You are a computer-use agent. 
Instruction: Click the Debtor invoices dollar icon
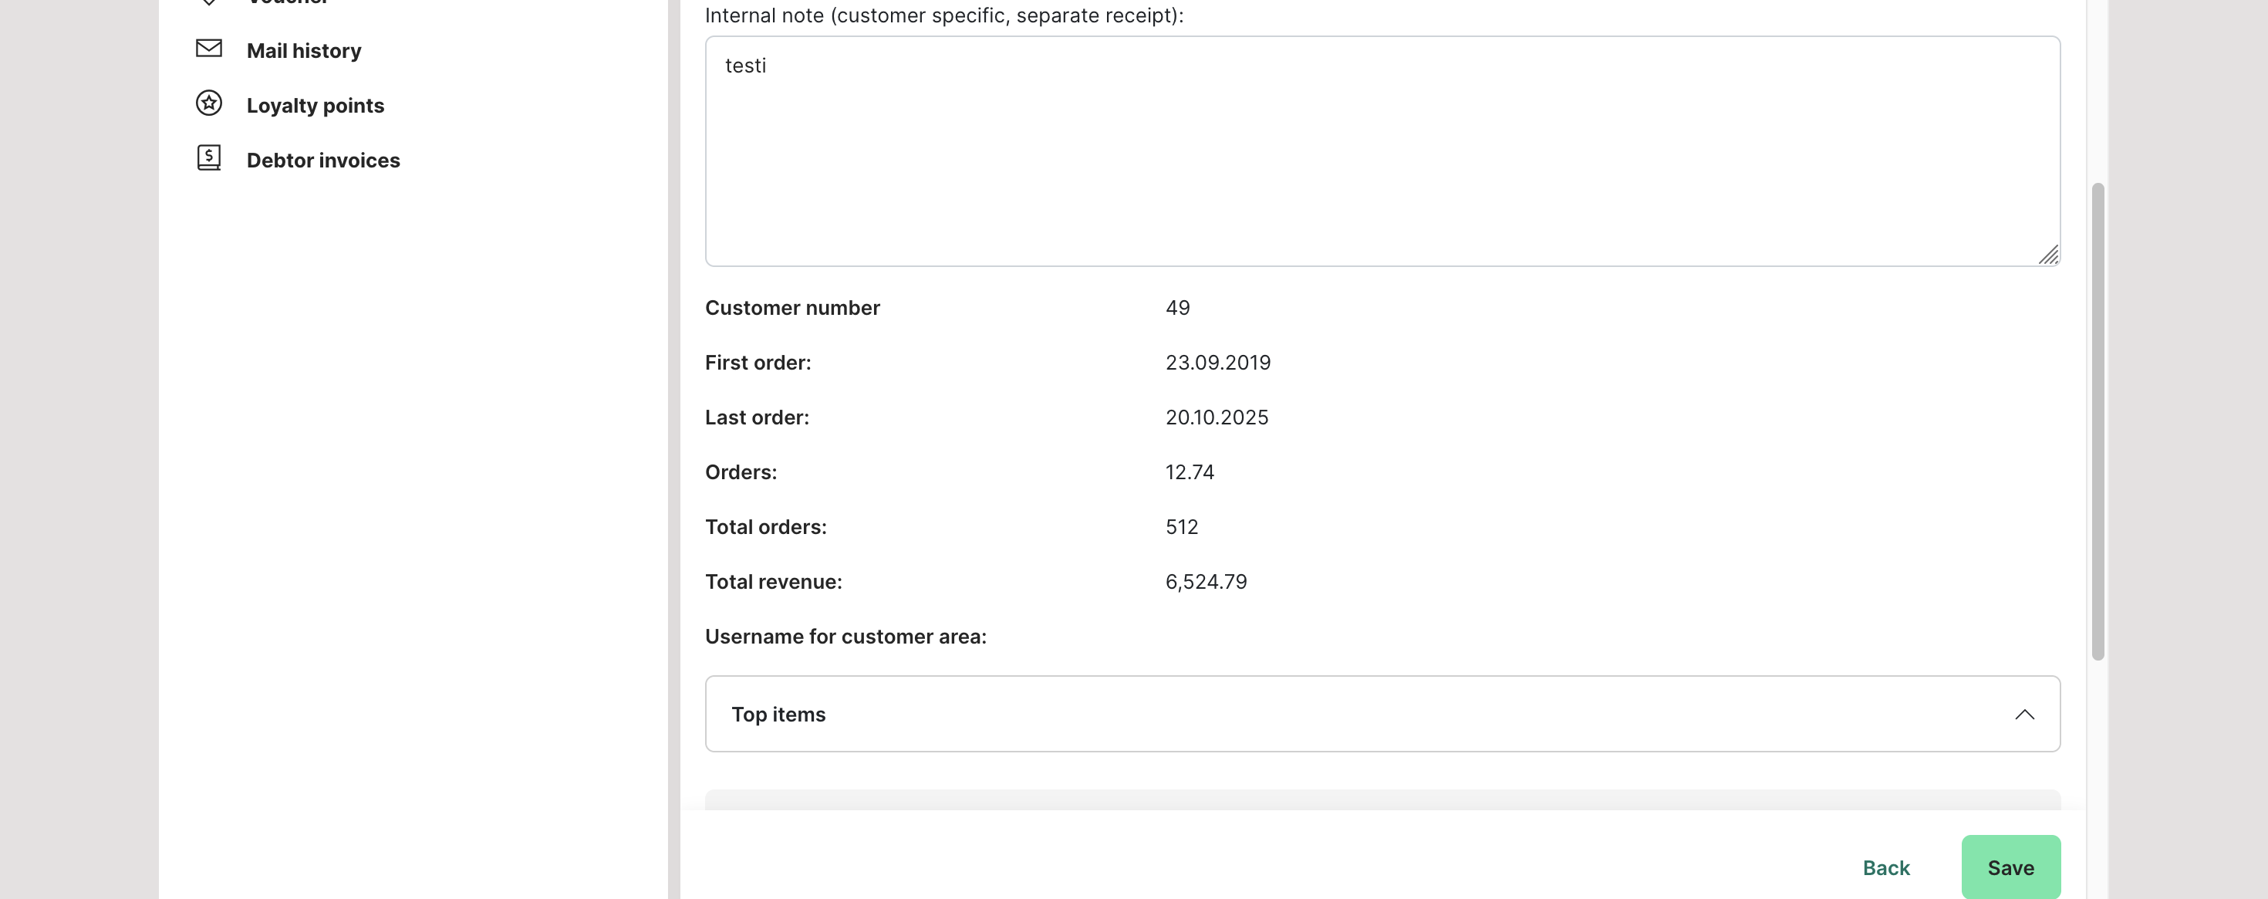(x=208, y=158)
